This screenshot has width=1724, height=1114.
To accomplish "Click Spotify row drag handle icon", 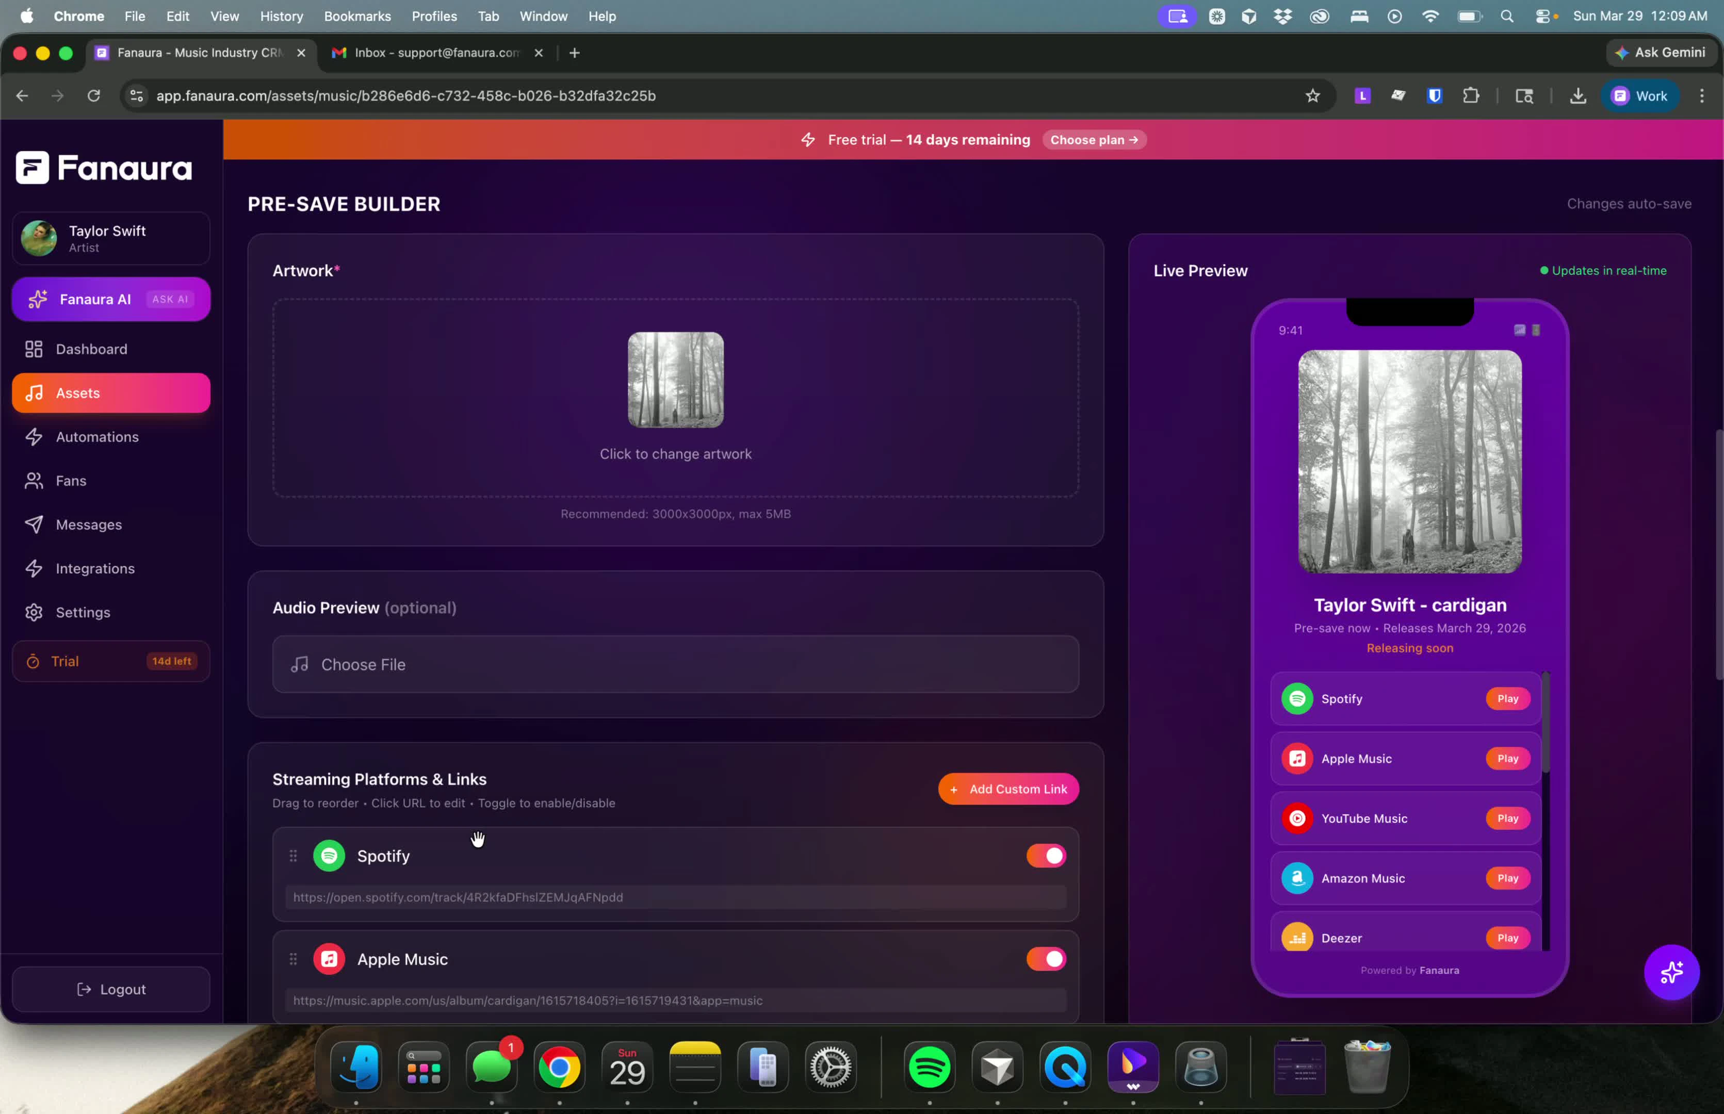I will coord(293,856).
